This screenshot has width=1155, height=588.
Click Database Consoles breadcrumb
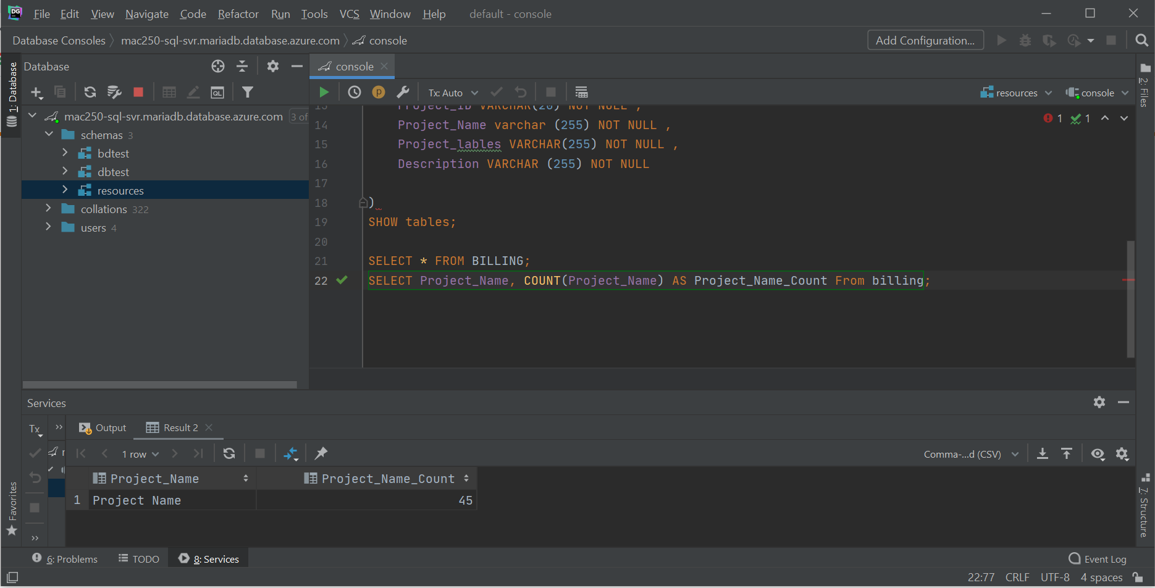pos(59,41)
